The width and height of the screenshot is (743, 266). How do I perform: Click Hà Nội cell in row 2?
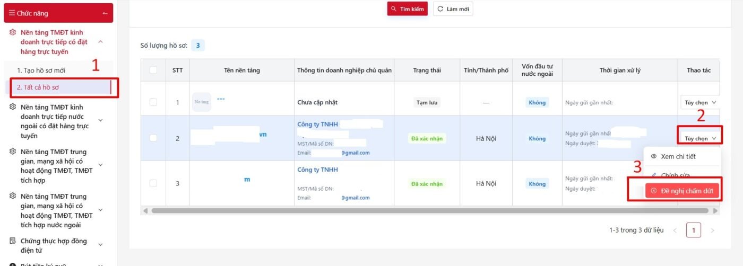point(486,138)
